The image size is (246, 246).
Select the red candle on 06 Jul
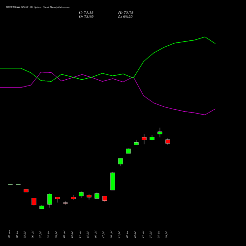point(34,201)
